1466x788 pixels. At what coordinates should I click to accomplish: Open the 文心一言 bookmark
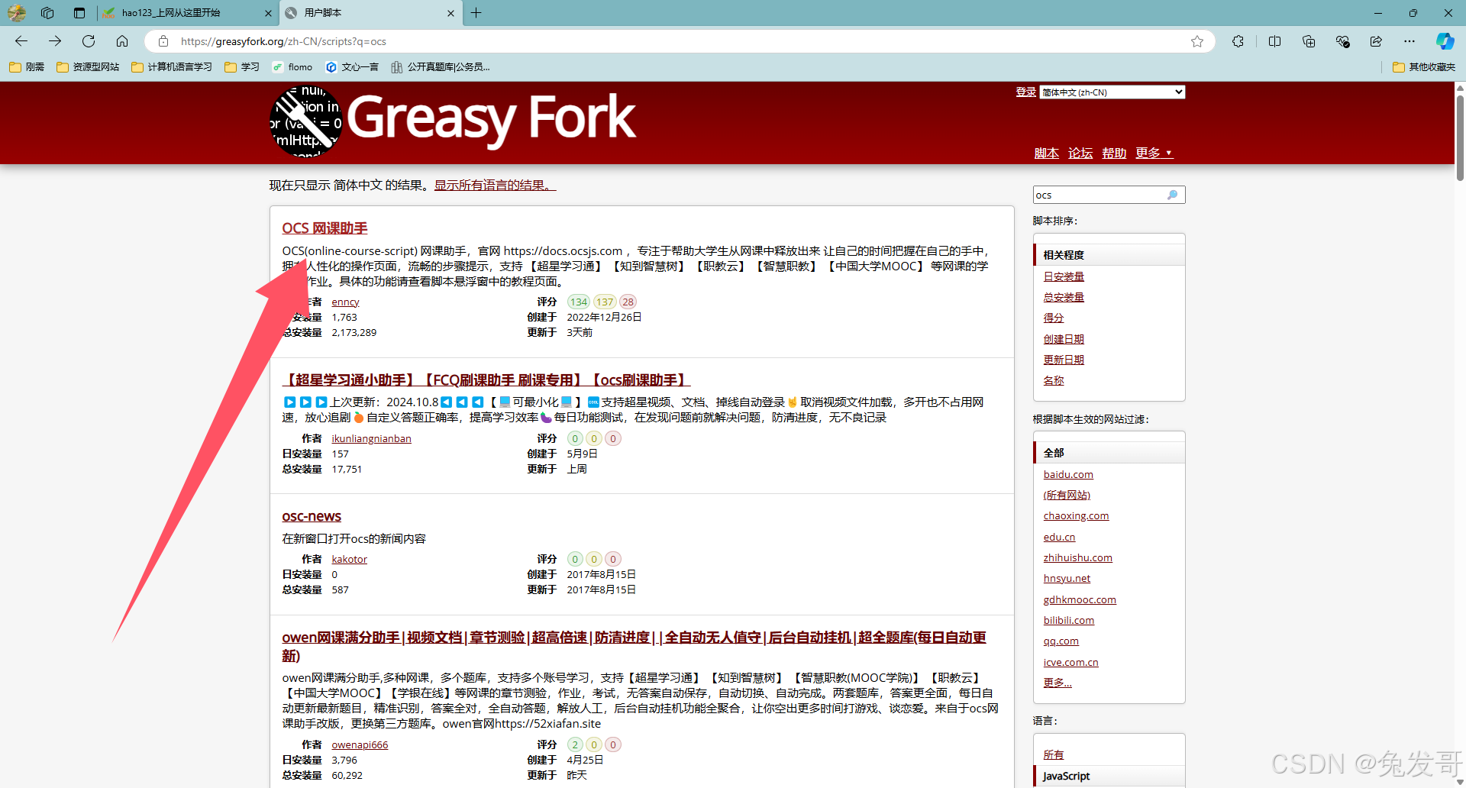[x=352, y=67]
